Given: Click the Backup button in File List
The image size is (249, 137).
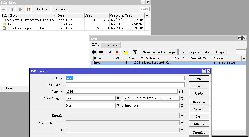Looking at the screenshot, I should point(42,9).
